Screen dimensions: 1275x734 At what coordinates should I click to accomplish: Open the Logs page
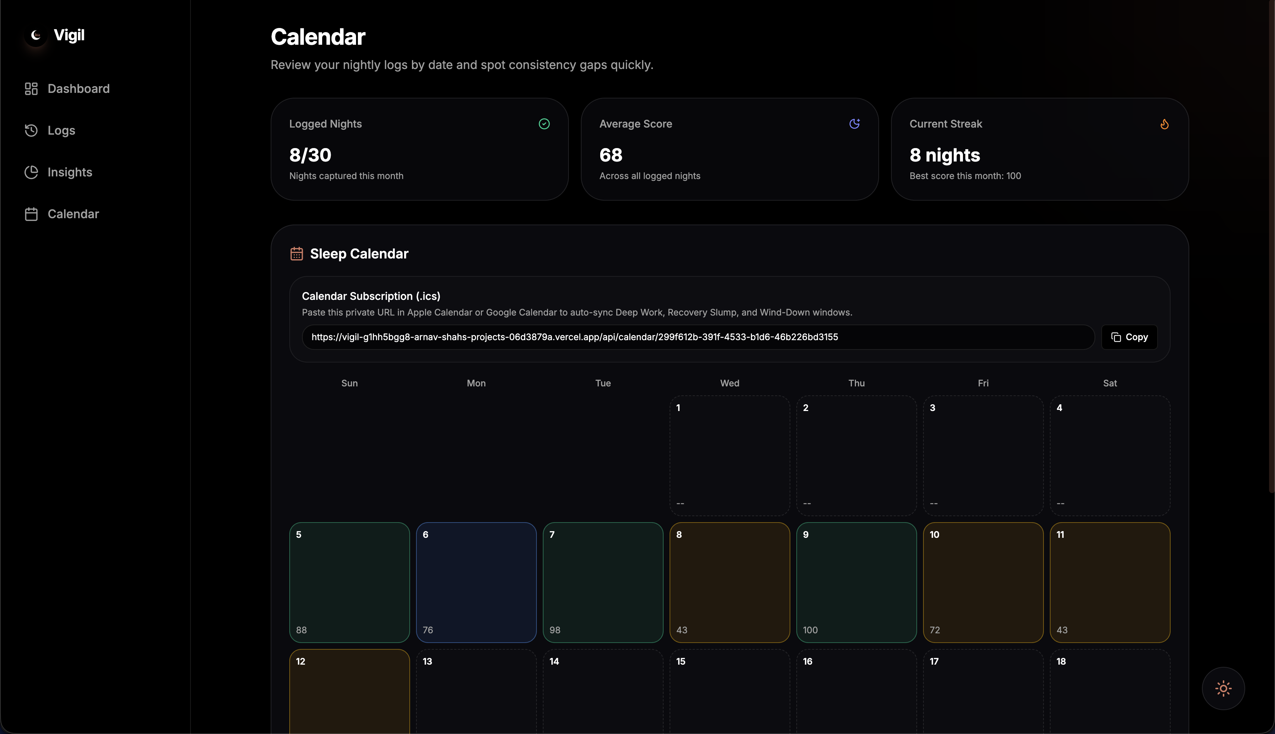[x=61, y=131]
